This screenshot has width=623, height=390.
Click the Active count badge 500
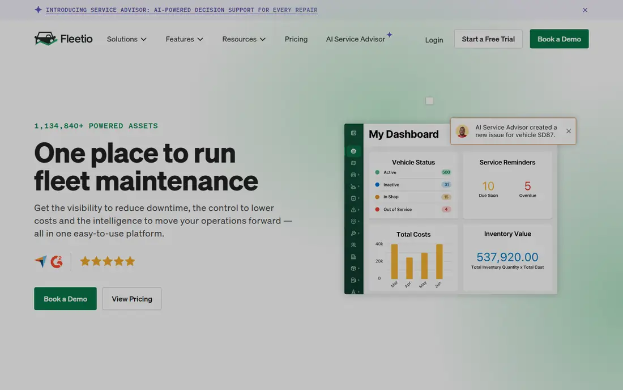click(x=446, y=172)
